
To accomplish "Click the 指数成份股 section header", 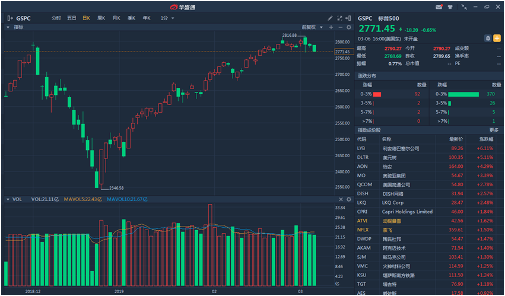I will pos(369,130).
